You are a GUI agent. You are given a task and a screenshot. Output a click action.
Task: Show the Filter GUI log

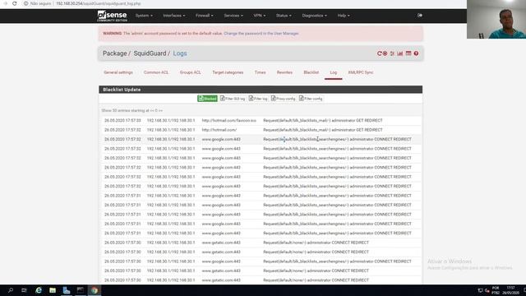click(233, 99)
